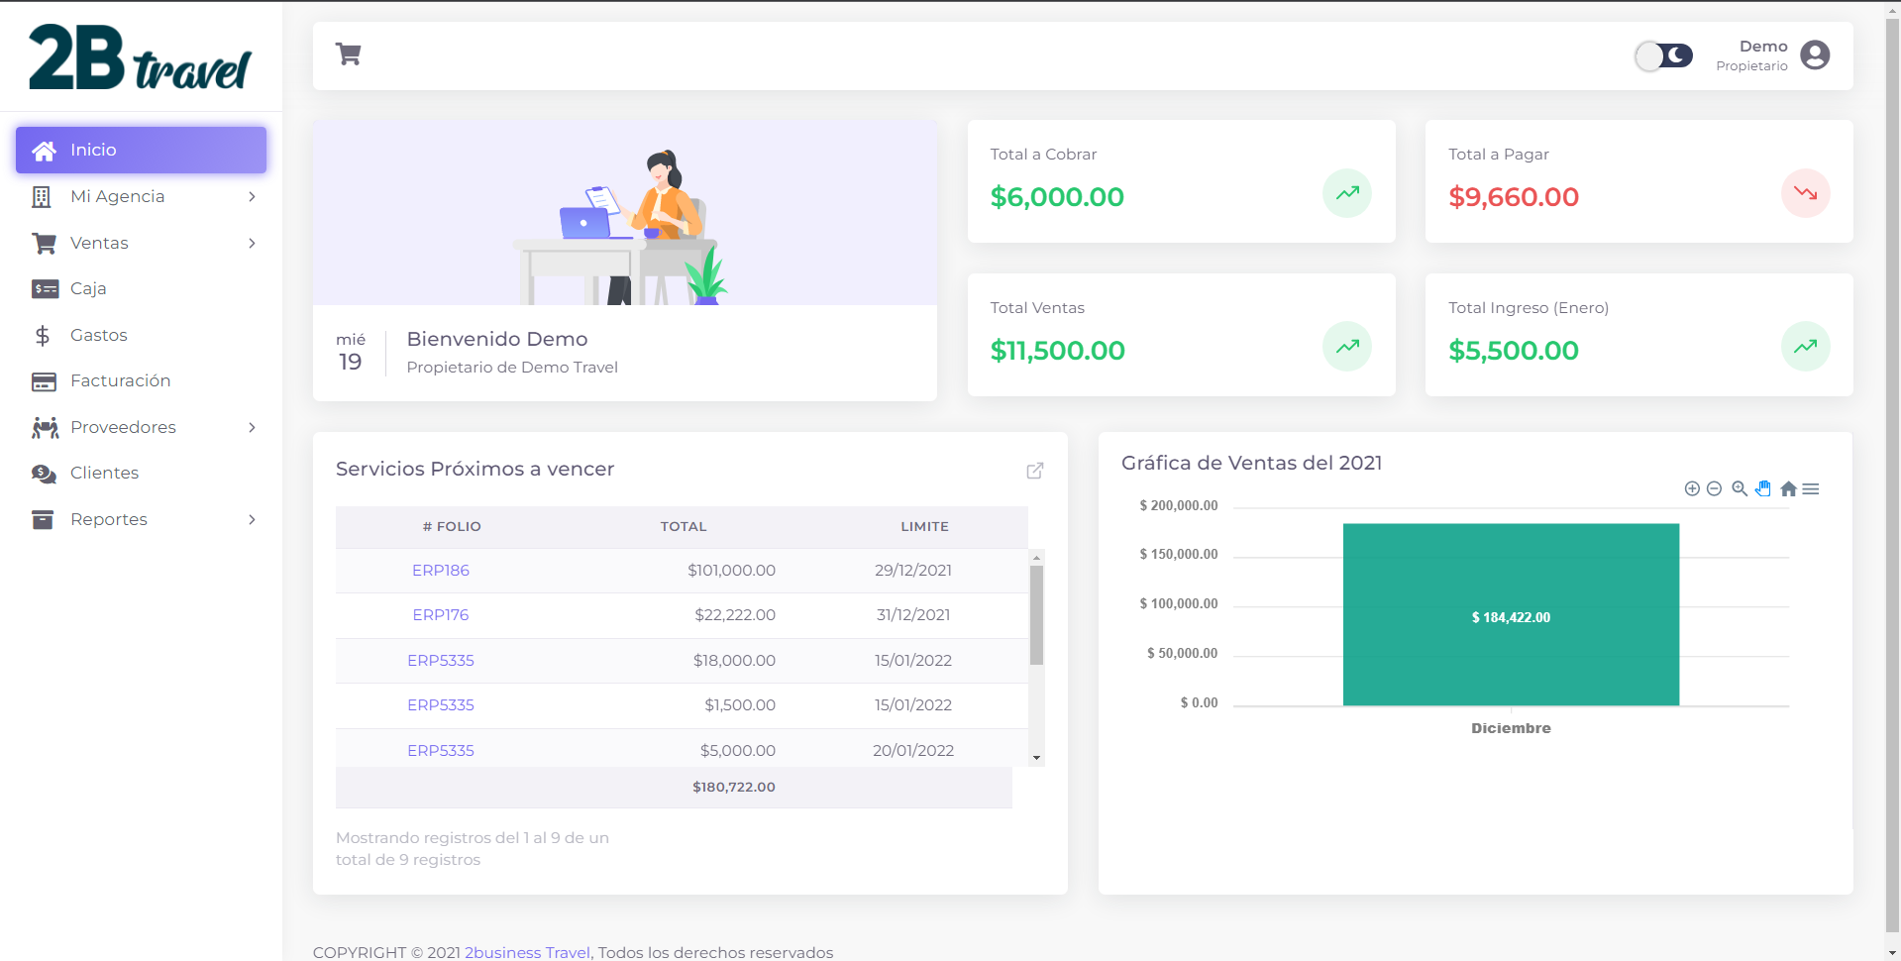Select the chart panning hand tool
This screenshot has height=961, width=1901.
pyautogui.click(x=1763, y=488)
